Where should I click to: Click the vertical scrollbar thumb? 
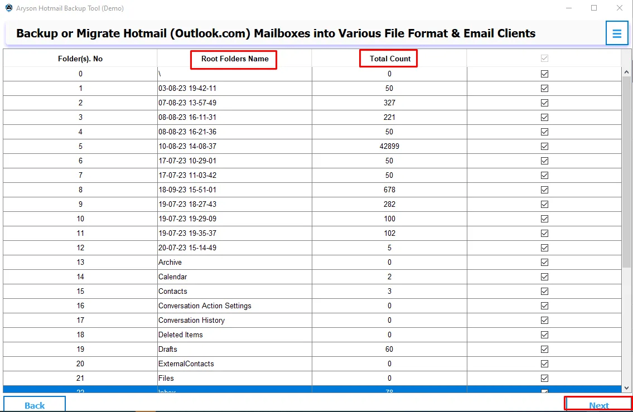626,172
